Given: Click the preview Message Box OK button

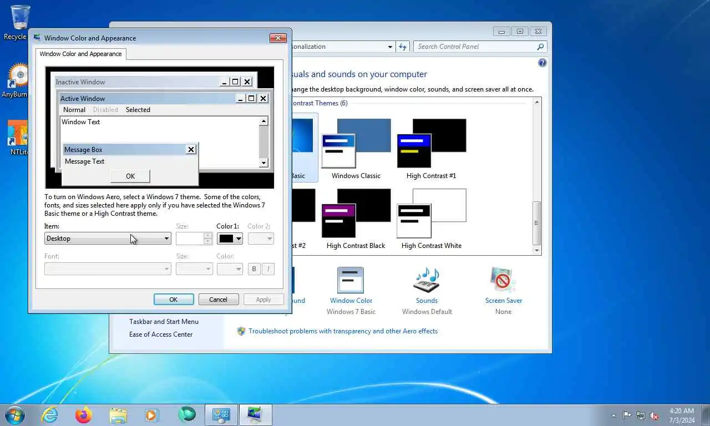Looking at the screenshot, I should point(130,176).
